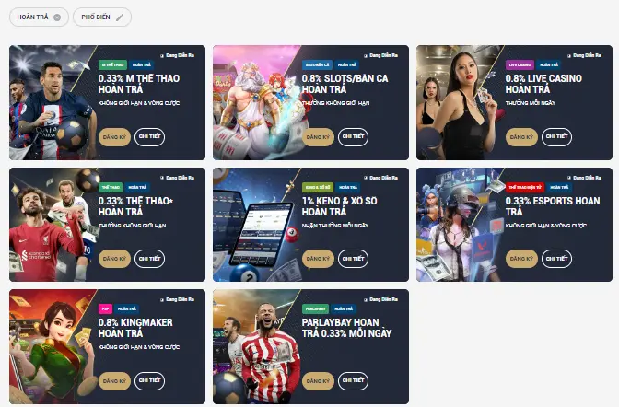619x407 pixels.
Task: Edit the Phổ Biến filter pencil icon
Action: [120, 17]
